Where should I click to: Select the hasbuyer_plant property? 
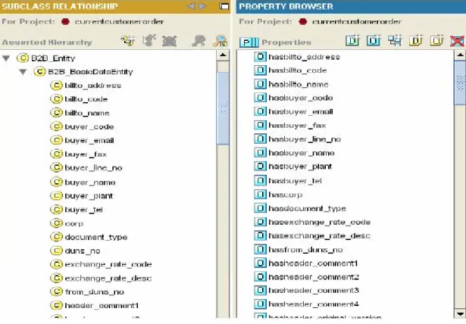(300, 167)
